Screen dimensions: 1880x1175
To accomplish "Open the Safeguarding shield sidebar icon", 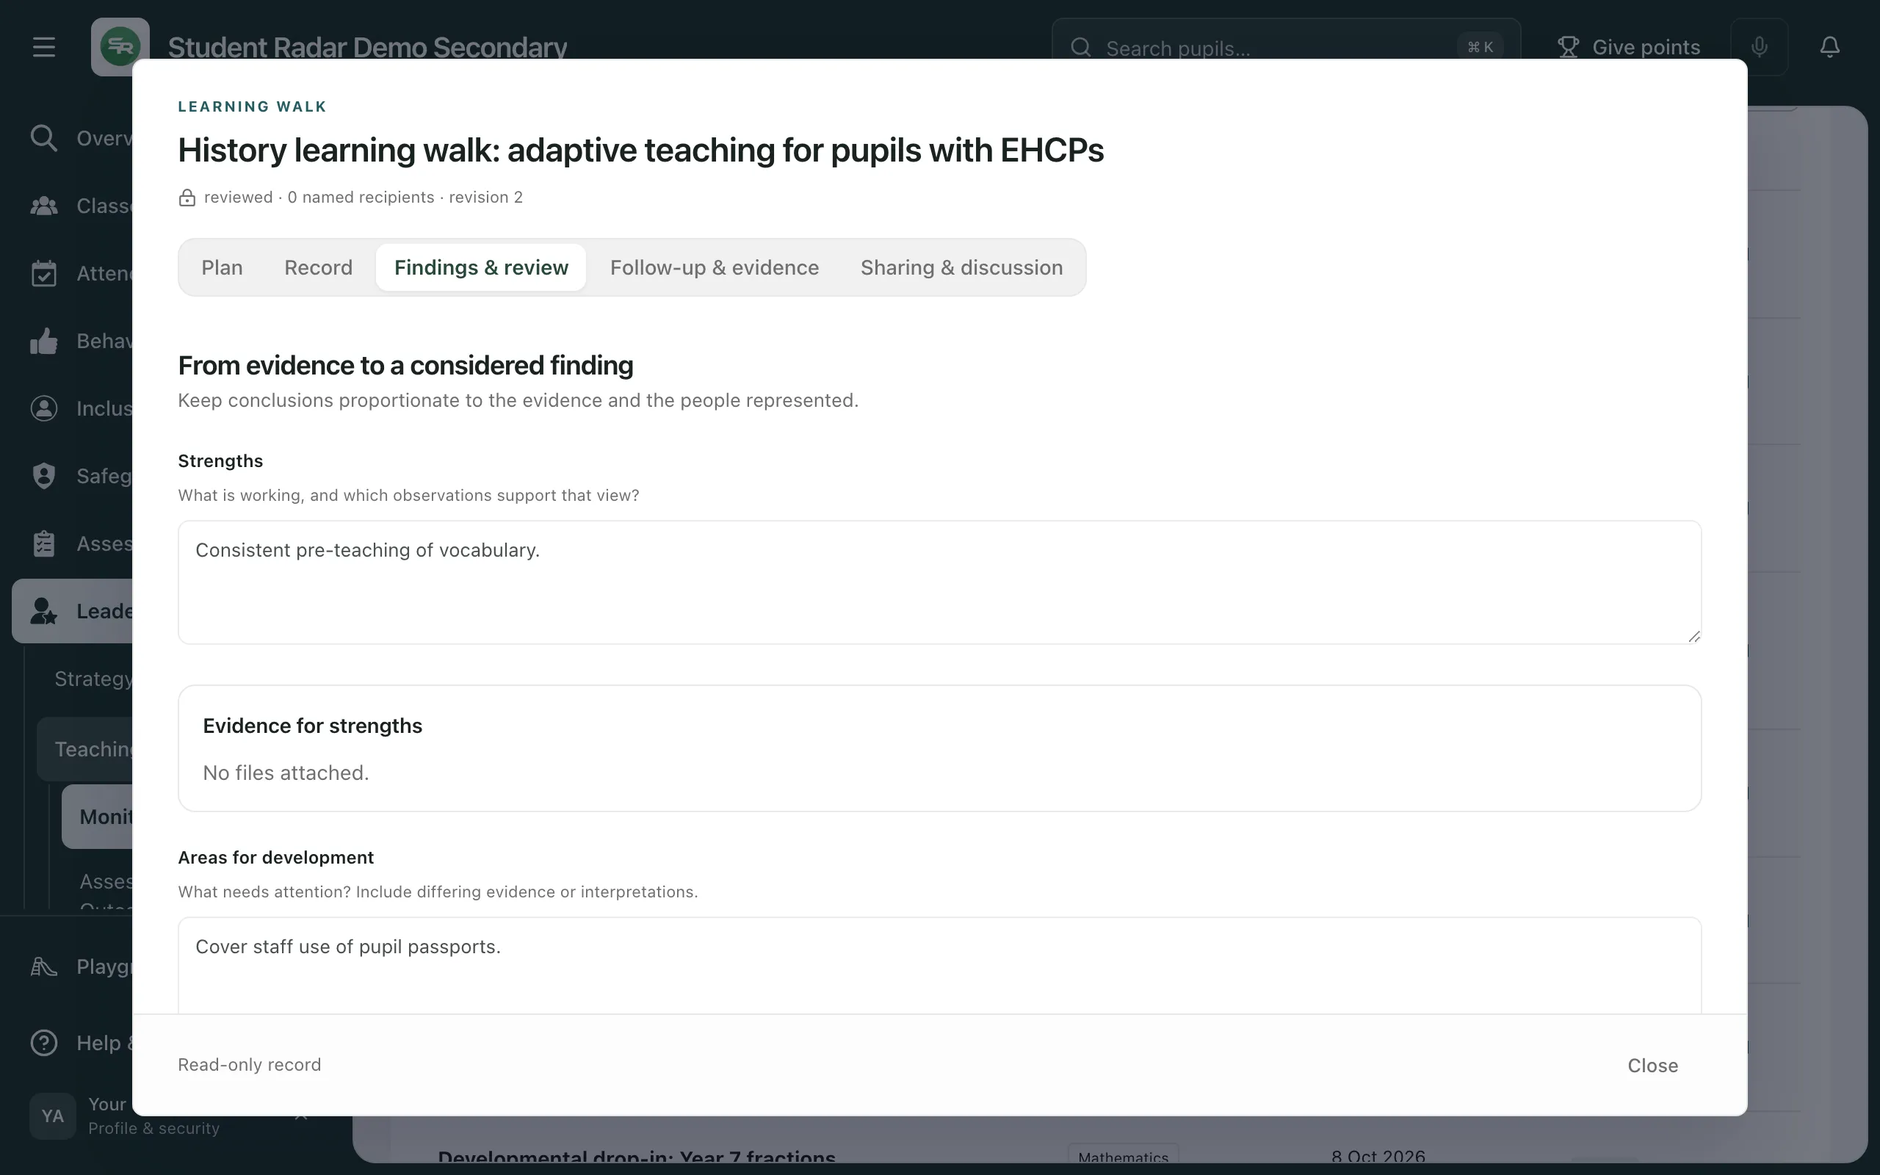I will point(43,477).
